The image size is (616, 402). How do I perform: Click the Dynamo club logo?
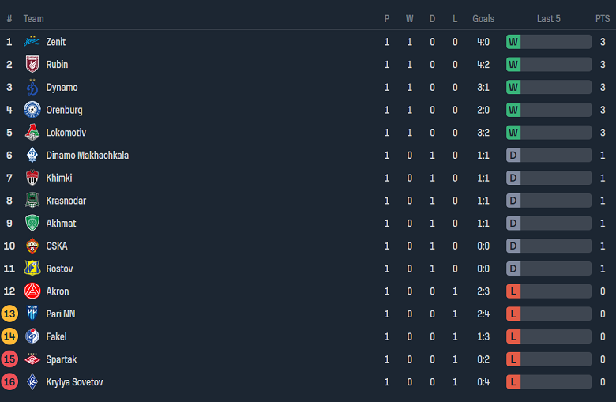coord(32,87)
